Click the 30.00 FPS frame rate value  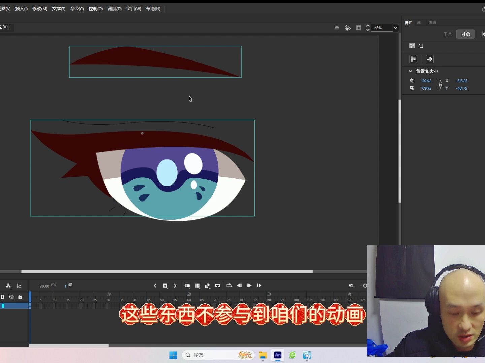click(44, 286)
